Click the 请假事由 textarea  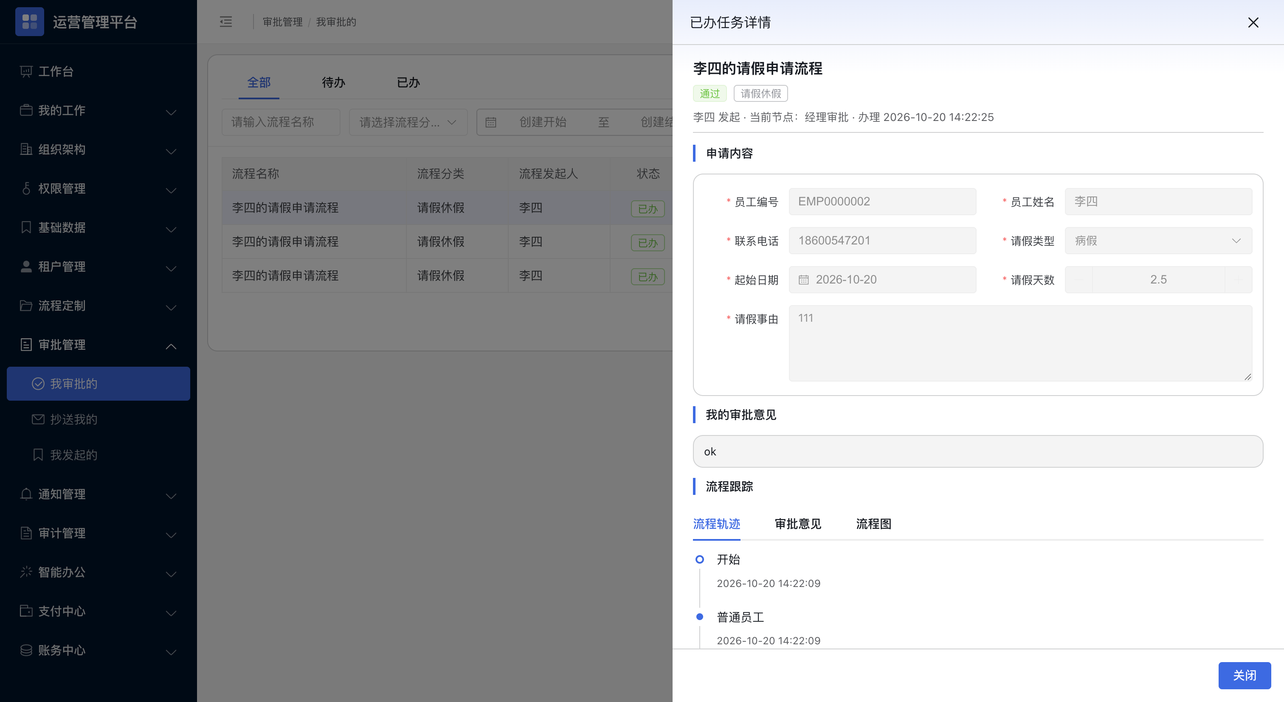tap(1020, 343)
